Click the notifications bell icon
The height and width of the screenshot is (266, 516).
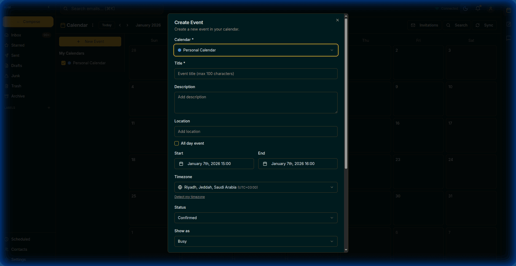[478, 9]
